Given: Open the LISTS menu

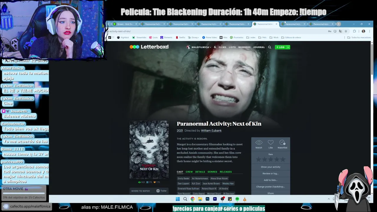Looking at the screenshot, I should coord(232,47).
